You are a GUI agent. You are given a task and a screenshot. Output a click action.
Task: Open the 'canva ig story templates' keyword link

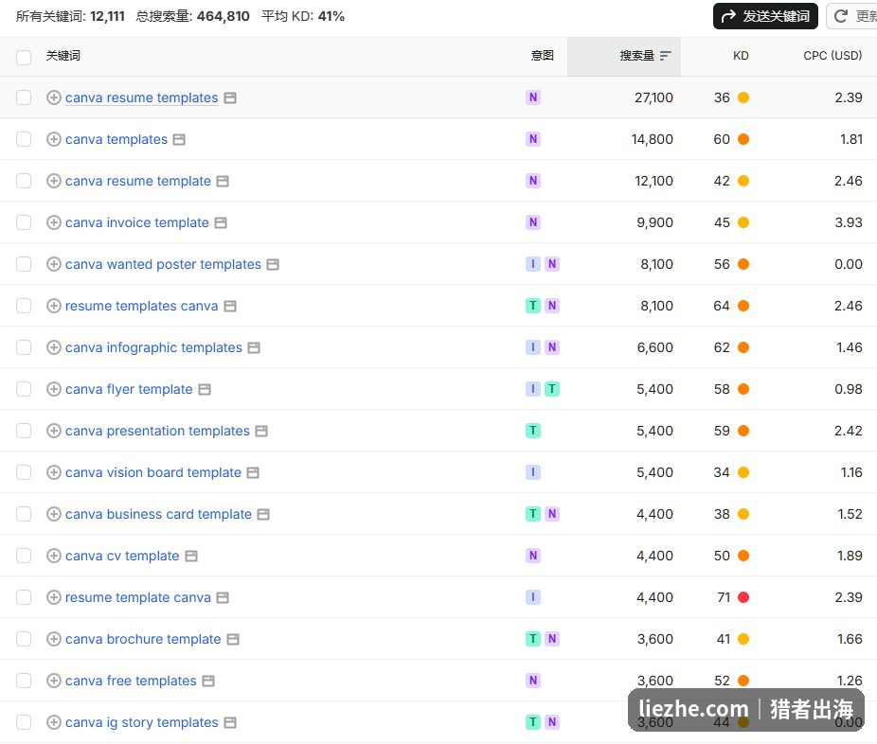pyautogui.click(x=141, y=722)
